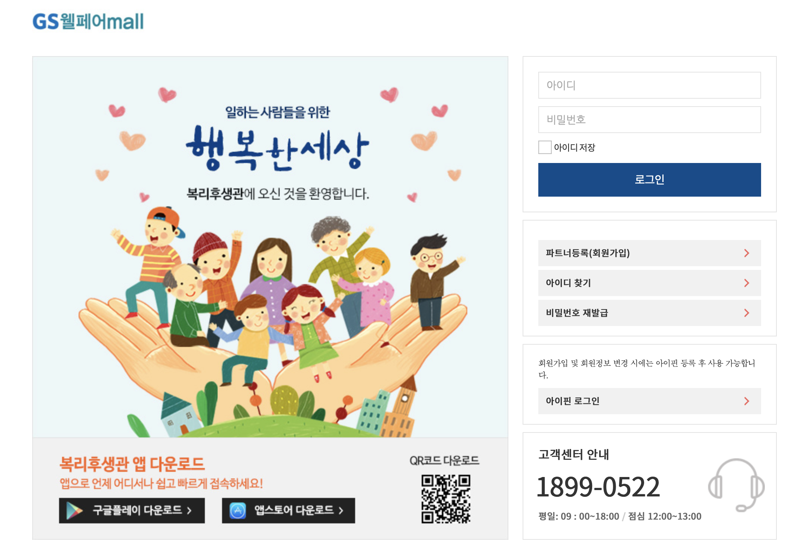Check the 아이디 저장 checkbox

point(545,147)
